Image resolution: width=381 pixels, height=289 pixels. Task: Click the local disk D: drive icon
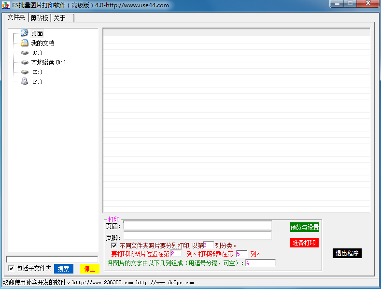(x=25, y=62)
